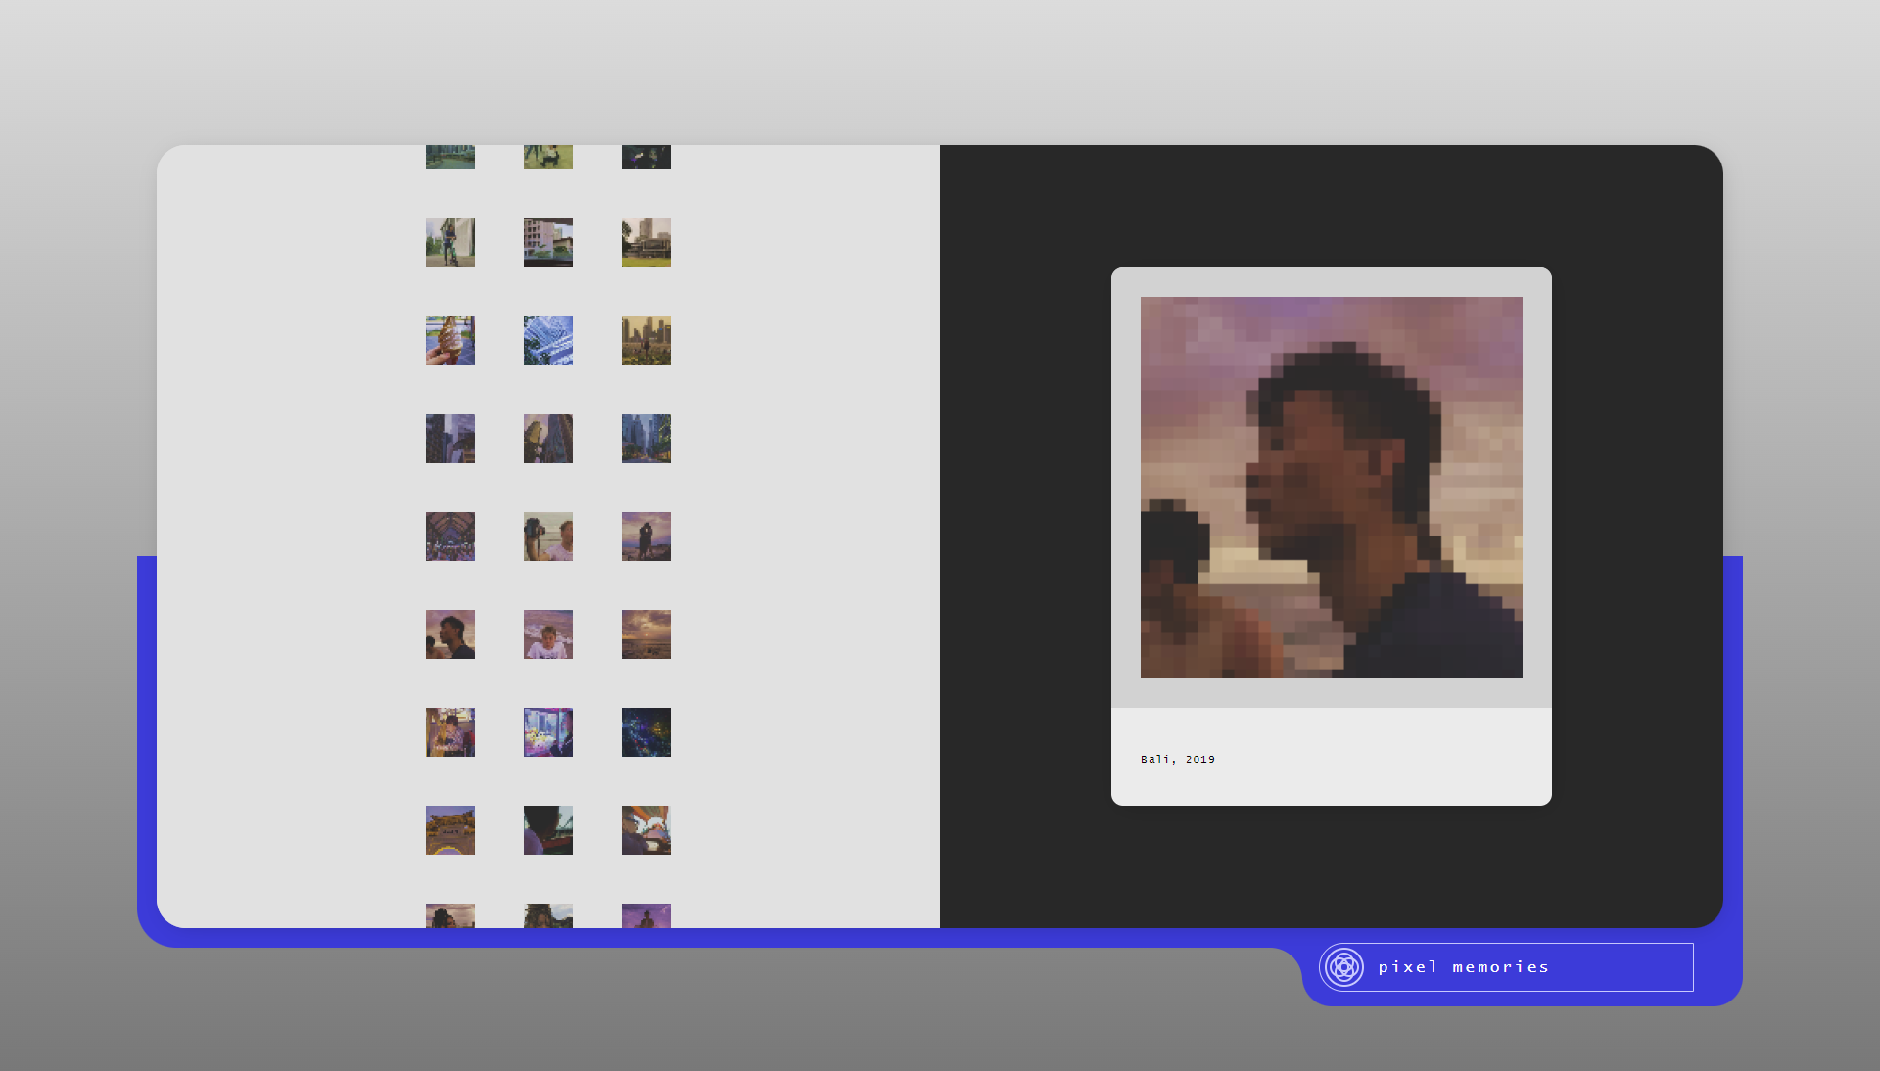The width and height of the screenshot is (1880, 1071).
Task: Choose the city street at dusk thumbnail
Action: [646, 439]
